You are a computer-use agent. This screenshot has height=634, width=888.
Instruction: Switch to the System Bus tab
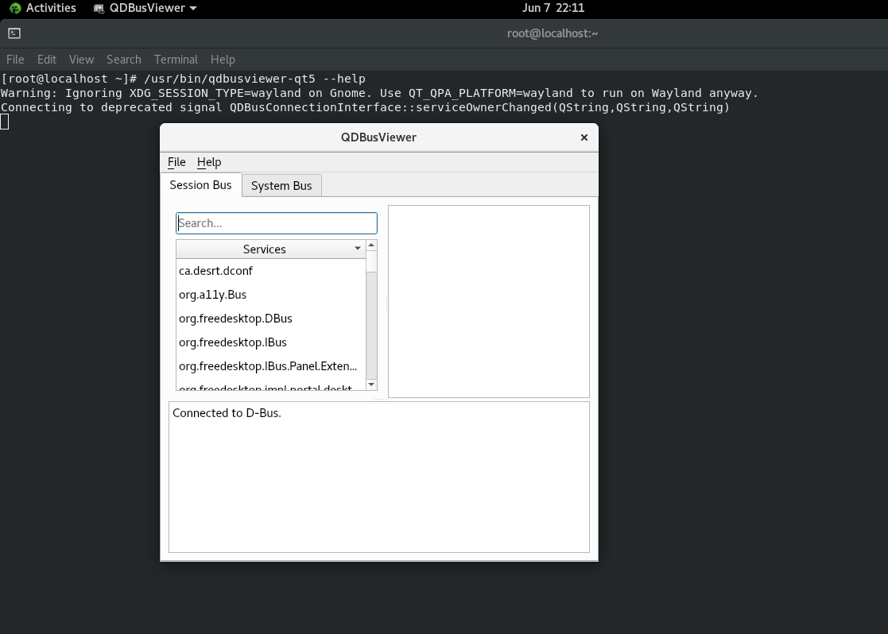pos(281,186)
